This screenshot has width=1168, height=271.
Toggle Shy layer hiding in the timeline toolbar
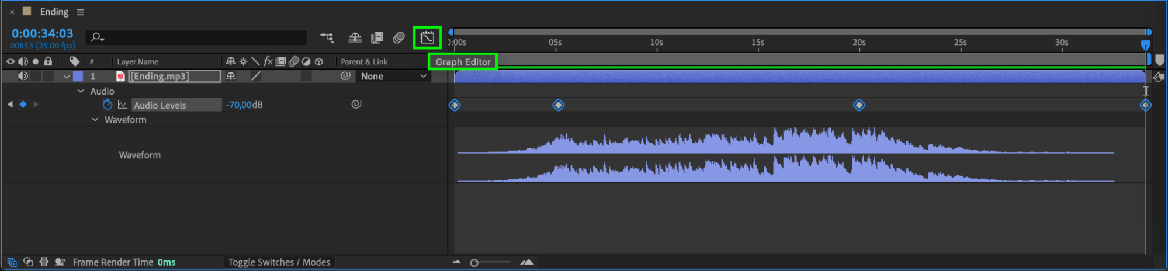click(x=355, y=38)
